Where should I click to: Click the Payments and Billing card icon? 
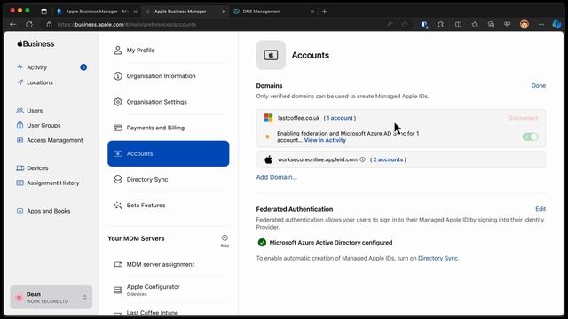[118, 128]
